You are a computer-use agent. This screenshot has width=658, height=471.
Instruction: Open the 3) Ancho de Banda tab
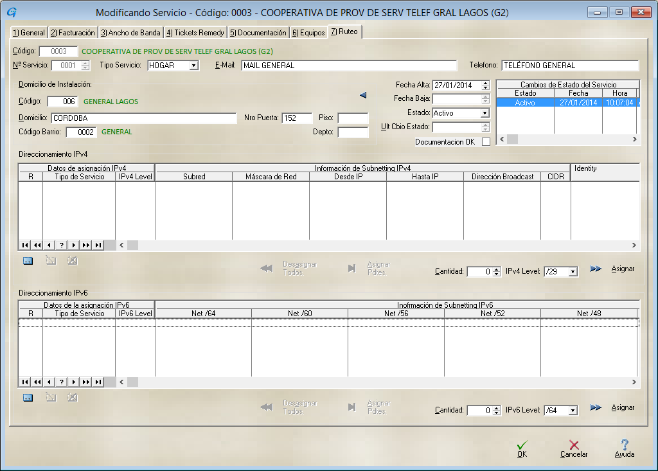[x=130, y=32]
